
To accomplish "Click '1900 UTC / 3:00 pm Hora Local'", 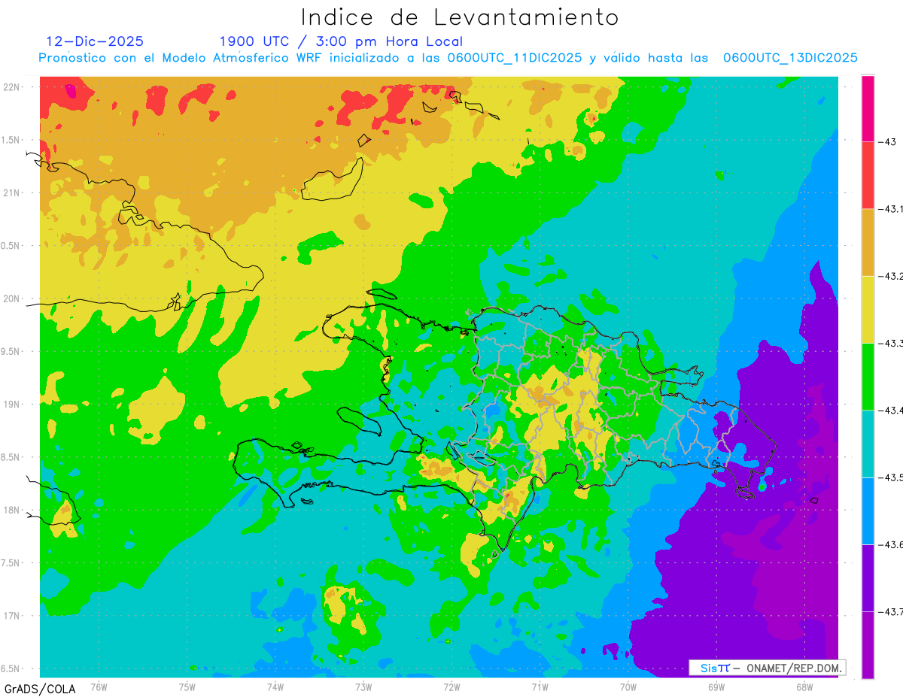I will (341, 41).
